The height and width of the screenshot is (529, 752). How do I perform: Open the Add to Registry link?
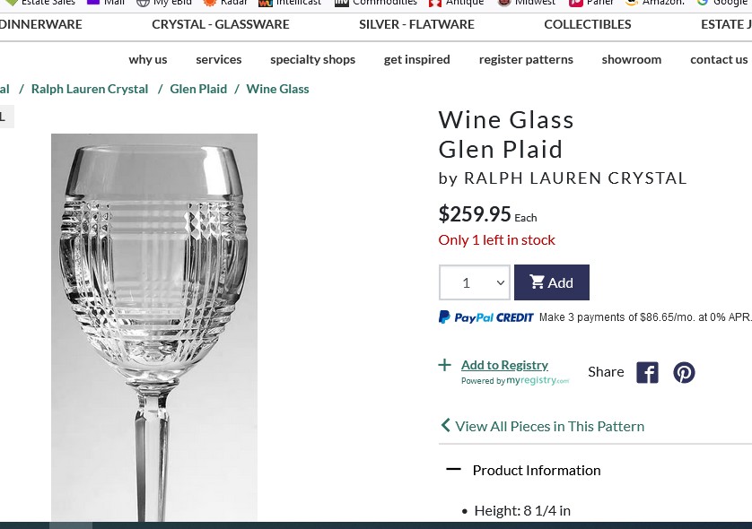[504, 364]
